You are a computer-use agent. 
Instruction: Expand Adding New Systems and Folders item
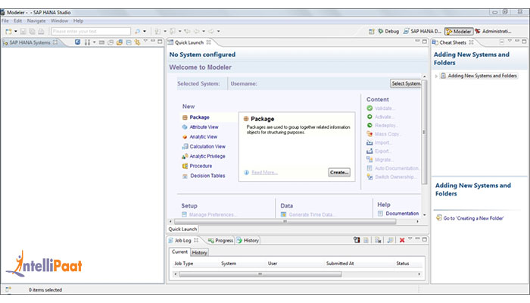coord(436,76)
